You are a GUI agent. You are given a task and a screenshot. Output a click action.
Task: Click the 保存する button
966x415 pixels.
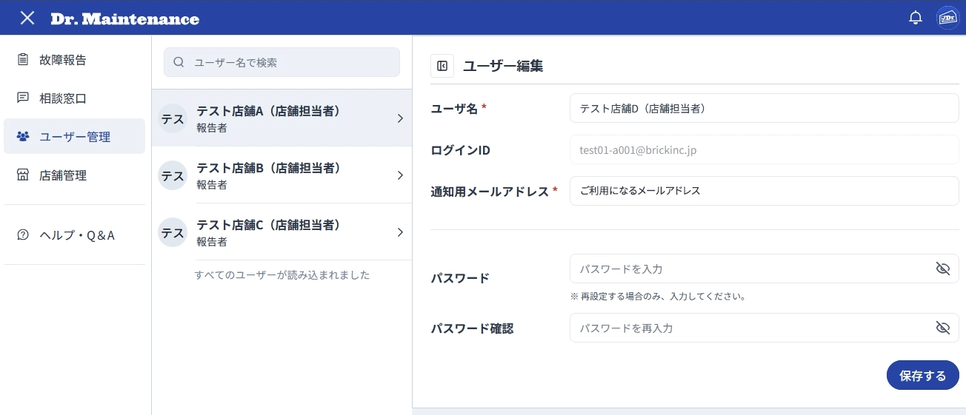pyautogui.click(x=922, y=375)
